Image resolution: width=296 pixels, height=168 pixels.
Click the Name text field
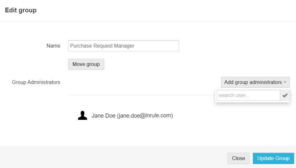click(124, 46)
